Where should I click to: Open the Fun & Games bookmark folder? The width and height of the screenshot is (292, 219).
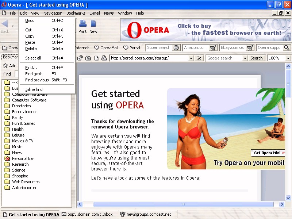(20, 123)
